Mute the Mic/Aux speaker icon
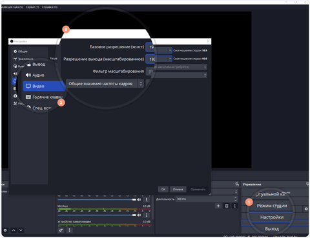 click(139, 215)
